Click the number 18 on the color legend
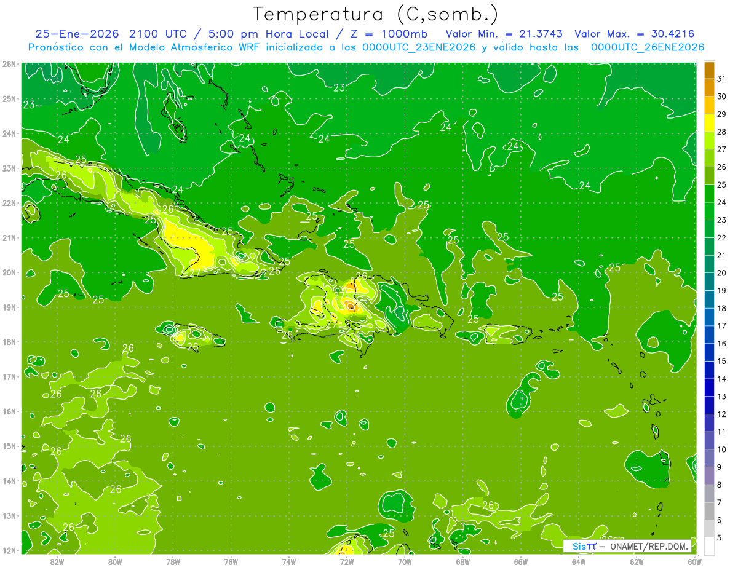The height and width of the screenshot is (570, 738). tap(721, 308)
